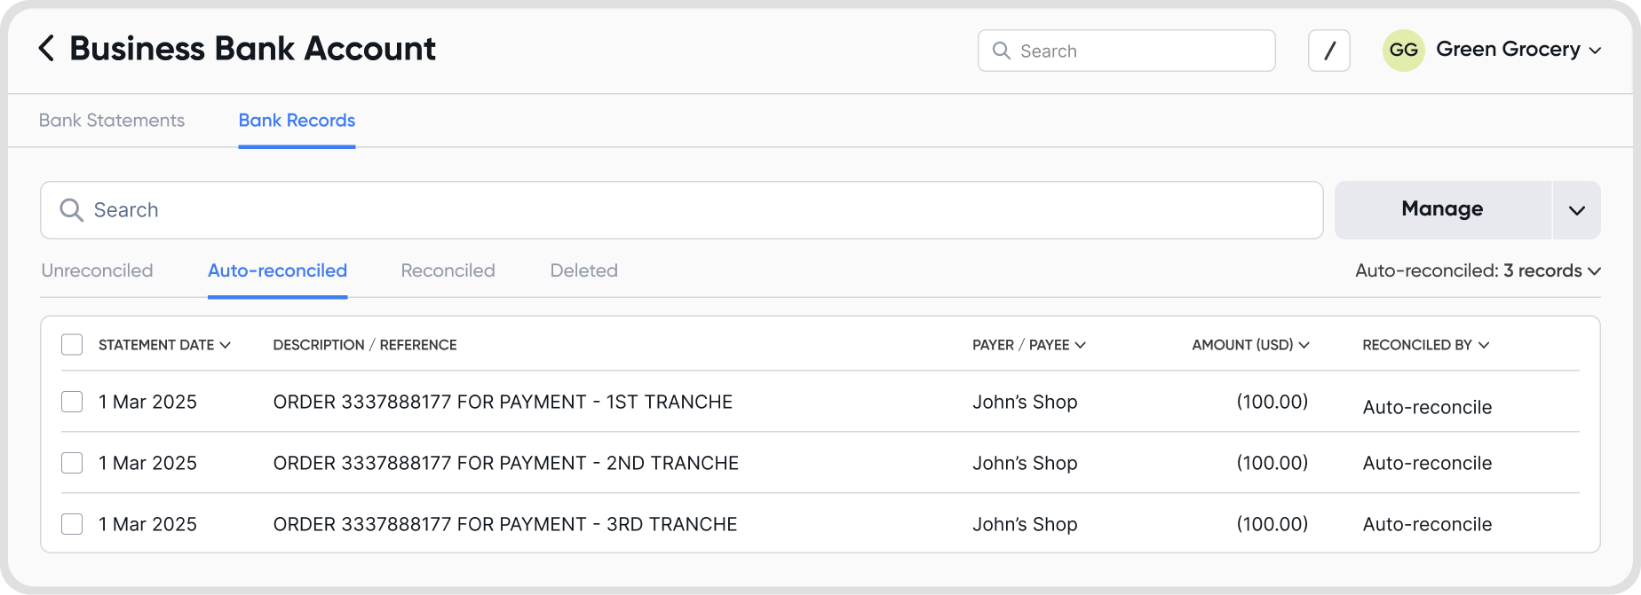
Task: Sort by Amount (USD) chevron
Action: click(1304, 345)
